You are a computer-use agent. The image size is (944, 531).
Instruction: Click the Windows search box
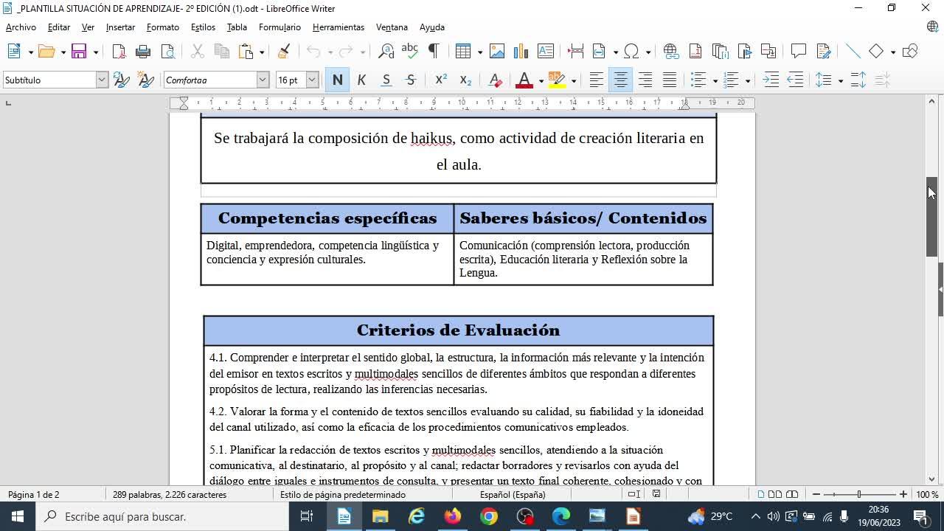(162, 516)
